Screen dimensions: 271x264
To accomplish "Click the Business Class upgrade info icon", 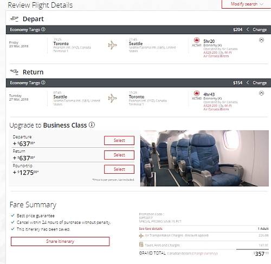I will pos(92,125).
